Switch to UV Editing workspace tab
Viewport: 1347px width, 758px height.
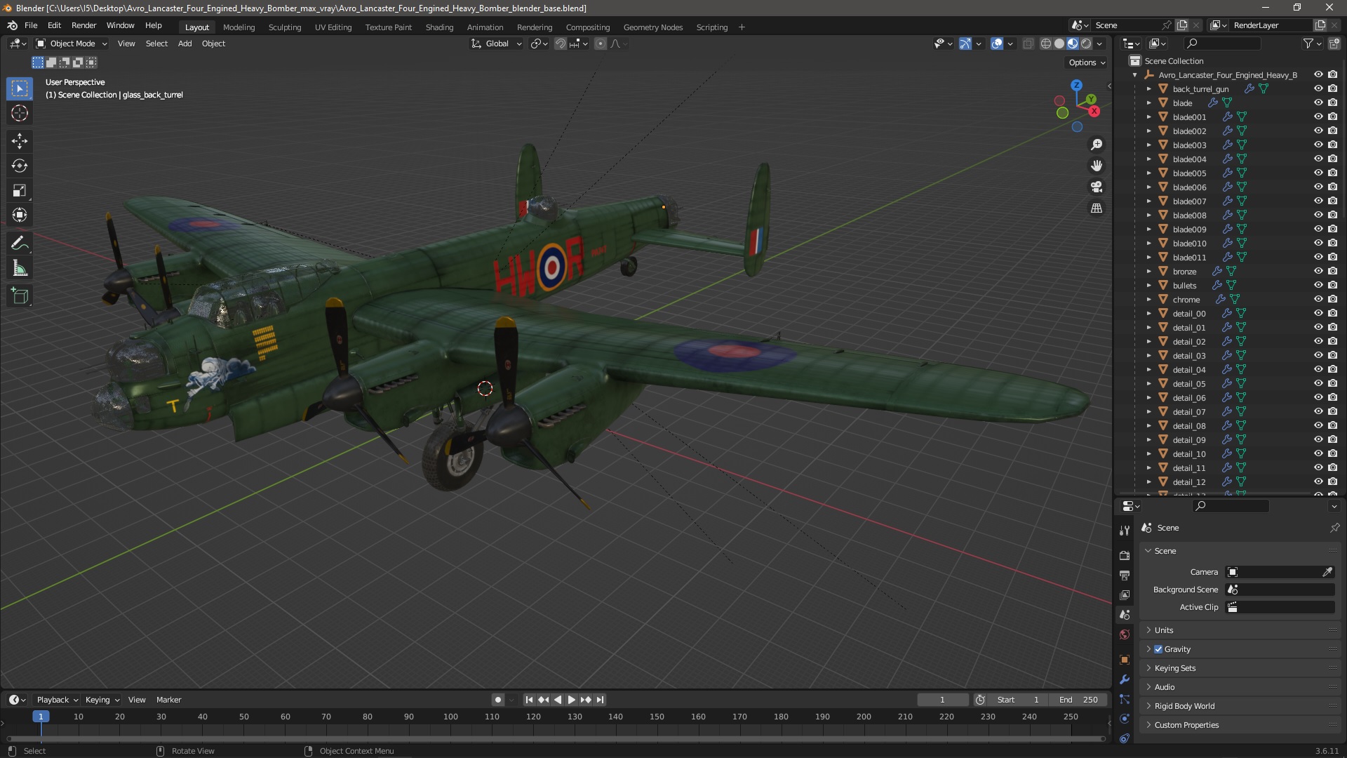[333, 27]
